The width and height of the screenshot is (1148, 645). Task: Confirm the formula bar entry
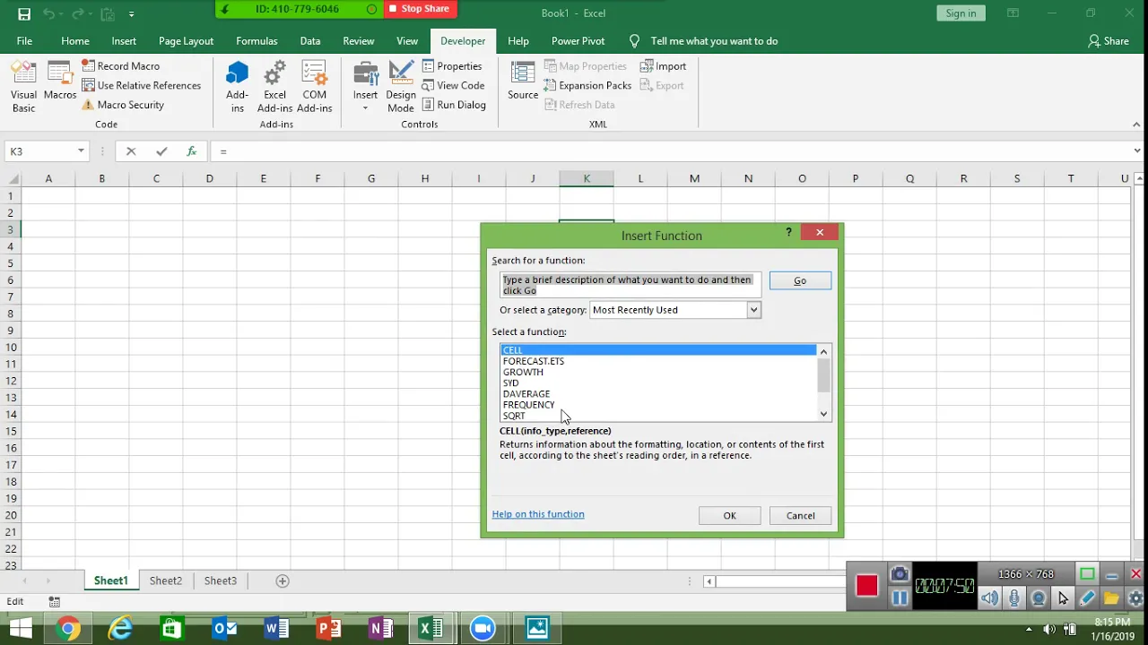tap(161, 151)
